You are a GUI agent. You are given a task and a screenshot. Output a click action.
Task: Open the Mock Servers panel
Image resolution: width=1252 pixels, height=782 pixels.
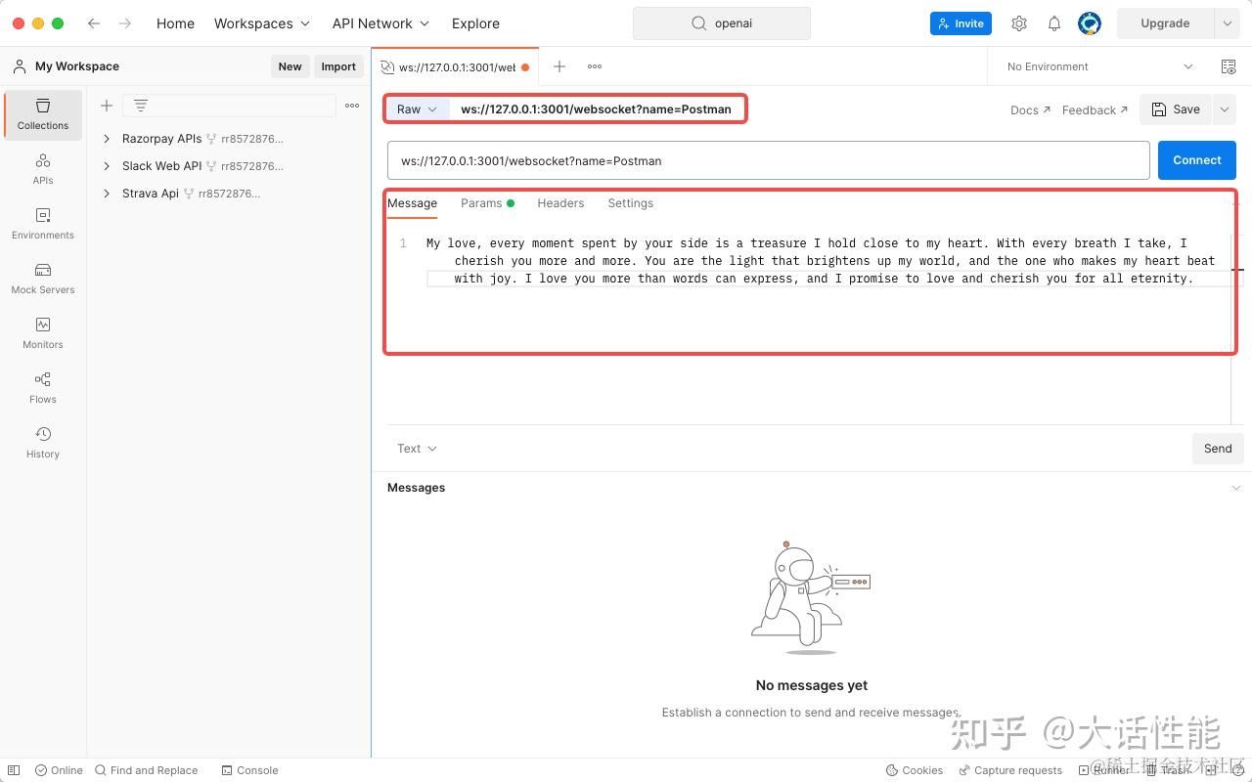pyautogui.click(x=42, y=279)
